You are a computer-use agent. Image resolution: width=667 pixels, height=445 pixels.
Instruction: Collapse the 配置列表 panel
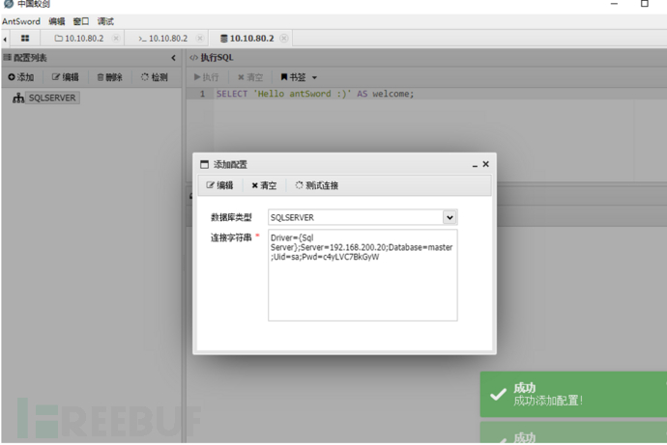click(173, 58)
